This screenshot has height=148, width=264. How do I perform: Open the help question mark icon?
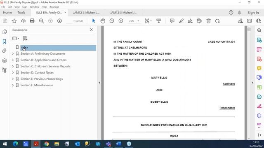pos(231,13)
